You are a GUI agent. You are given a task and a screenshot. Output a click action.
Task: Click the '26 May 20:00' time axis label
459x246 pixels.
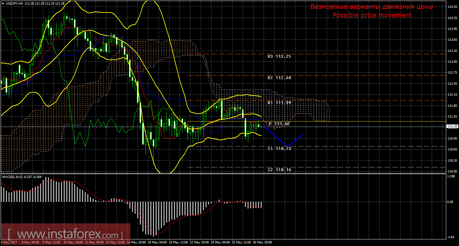click(x=262, y=242)
